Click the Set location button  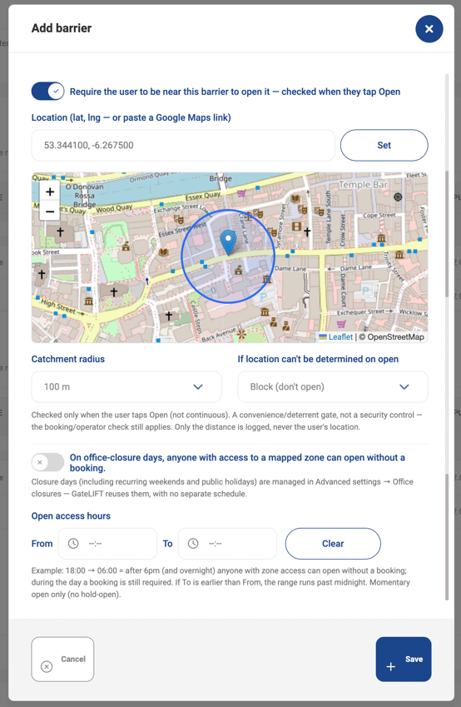pos(384,145)
